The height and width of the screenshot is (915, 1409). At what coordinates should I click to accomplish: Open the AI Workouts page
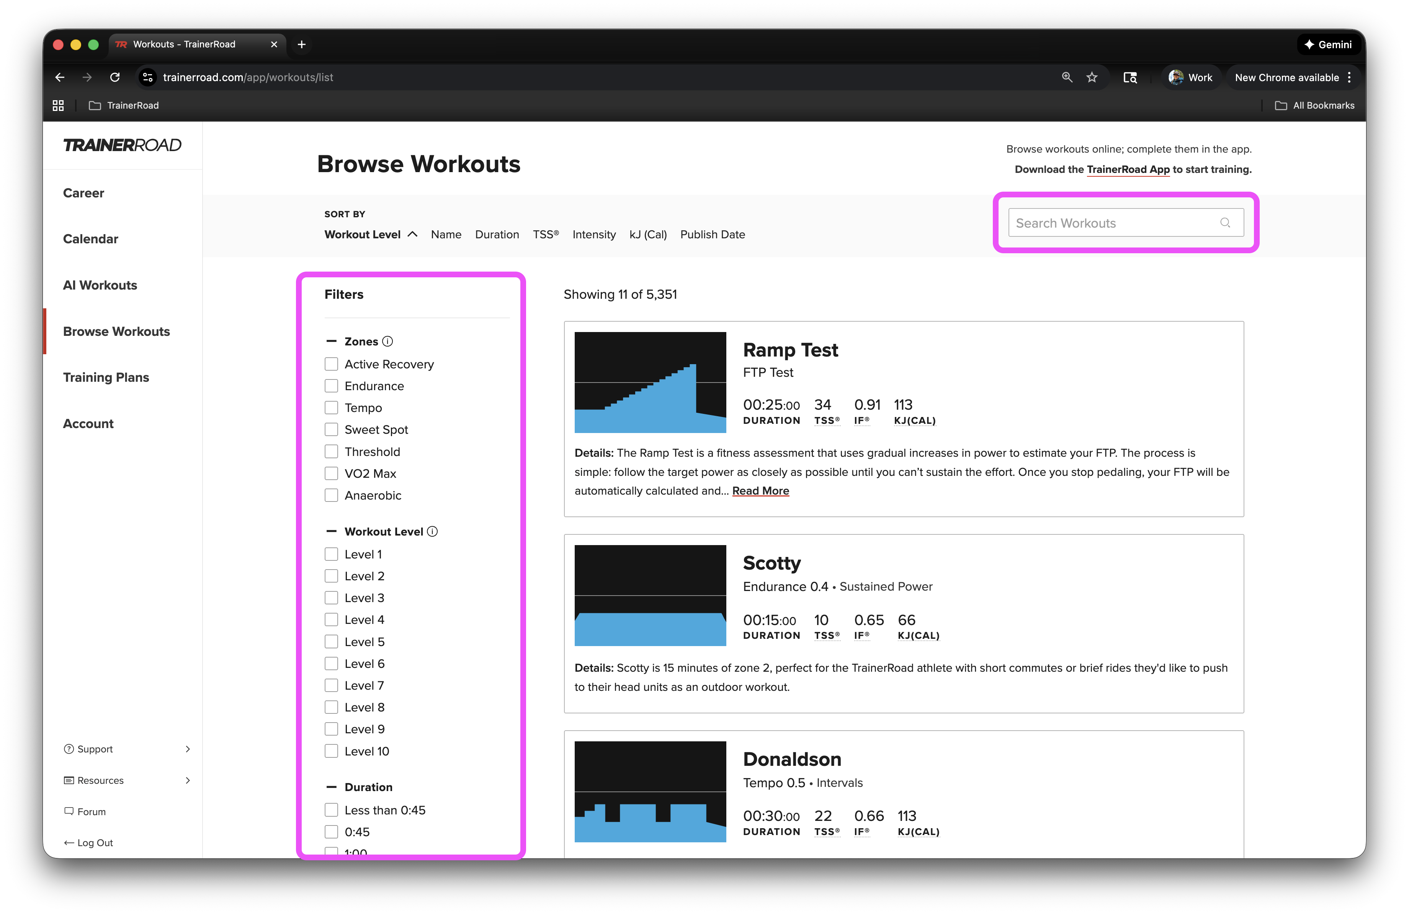100,285
